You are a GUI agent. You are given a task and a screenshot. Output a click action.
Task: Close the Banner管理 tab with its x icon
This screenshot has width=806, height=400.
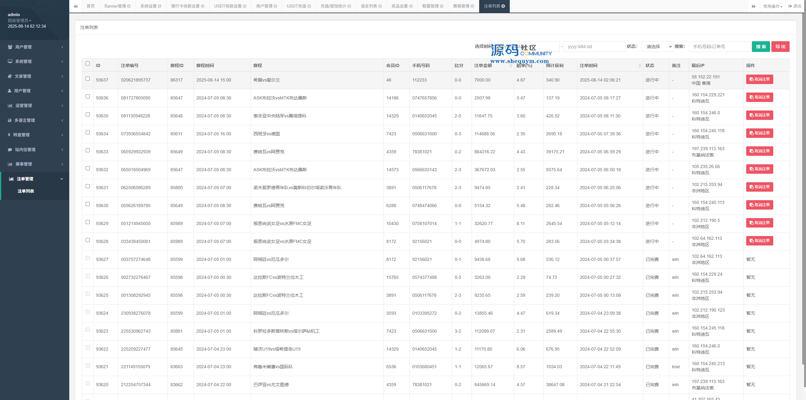[129, 6]
